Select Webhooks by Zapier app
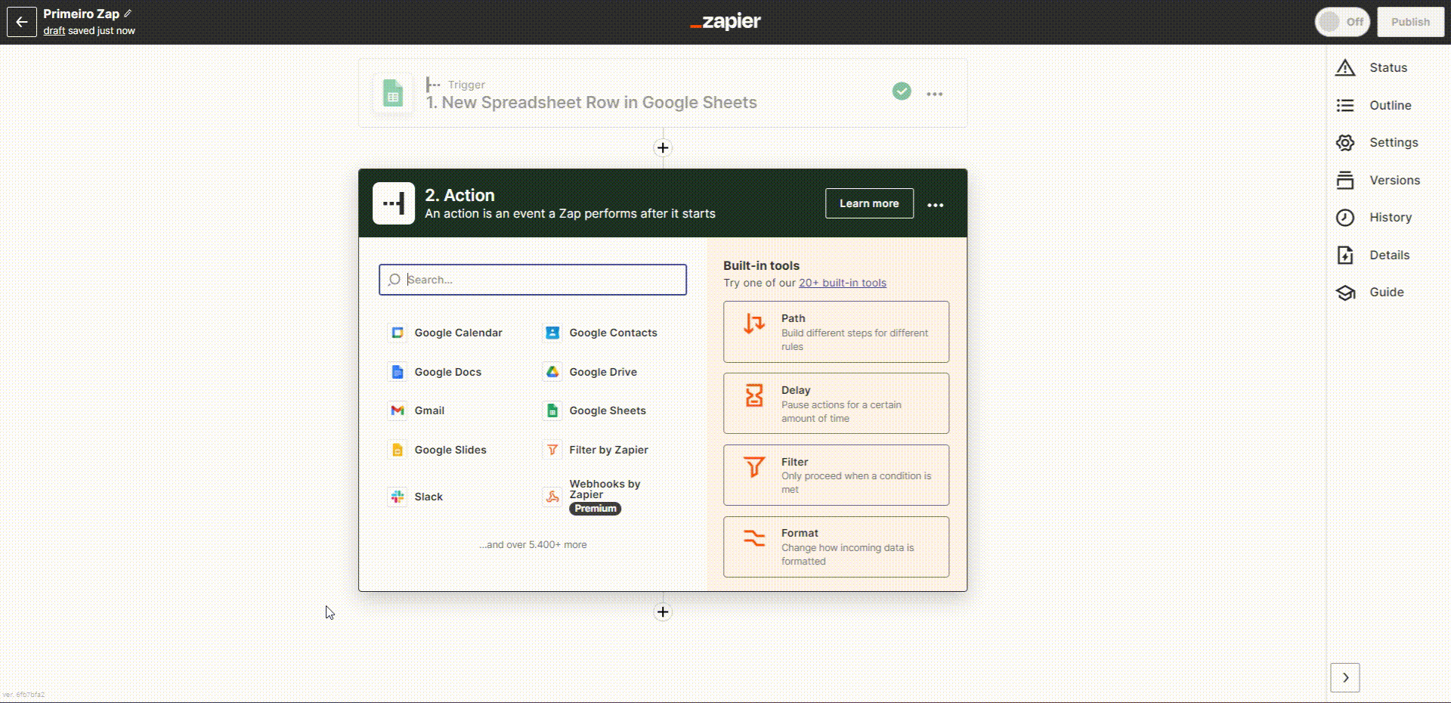The width and height of the screenshot is (1451, 703). tap(593, 495)
